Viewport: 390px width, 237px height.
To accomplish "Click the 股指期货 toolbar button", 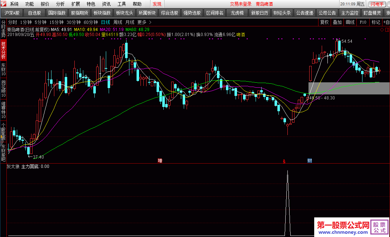I will [80, 13].
